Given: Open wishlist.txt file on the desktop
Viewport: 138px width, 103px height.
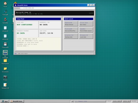Looking at the screenshot, I should (5, 37).
